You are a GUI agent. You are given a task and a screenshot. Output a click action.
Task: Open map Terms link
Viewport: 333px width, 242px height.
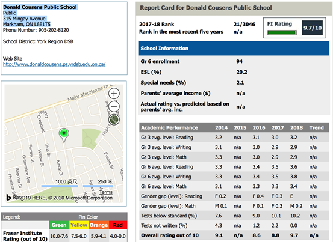coord(106,192)
